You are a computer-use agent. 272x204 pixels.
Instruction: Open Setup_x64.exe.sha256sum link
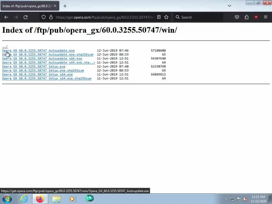tap(47, 78)
